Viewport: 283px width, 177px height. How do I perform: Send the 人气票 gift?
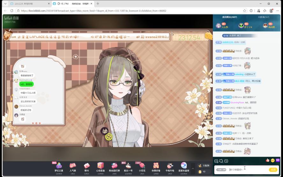coord(73,168)
